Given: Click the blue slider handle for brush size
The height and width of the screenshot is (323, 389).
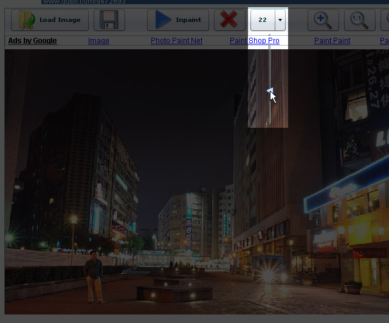Looking at the screenshot, I should pyautogui.click(x=270, y=91).
